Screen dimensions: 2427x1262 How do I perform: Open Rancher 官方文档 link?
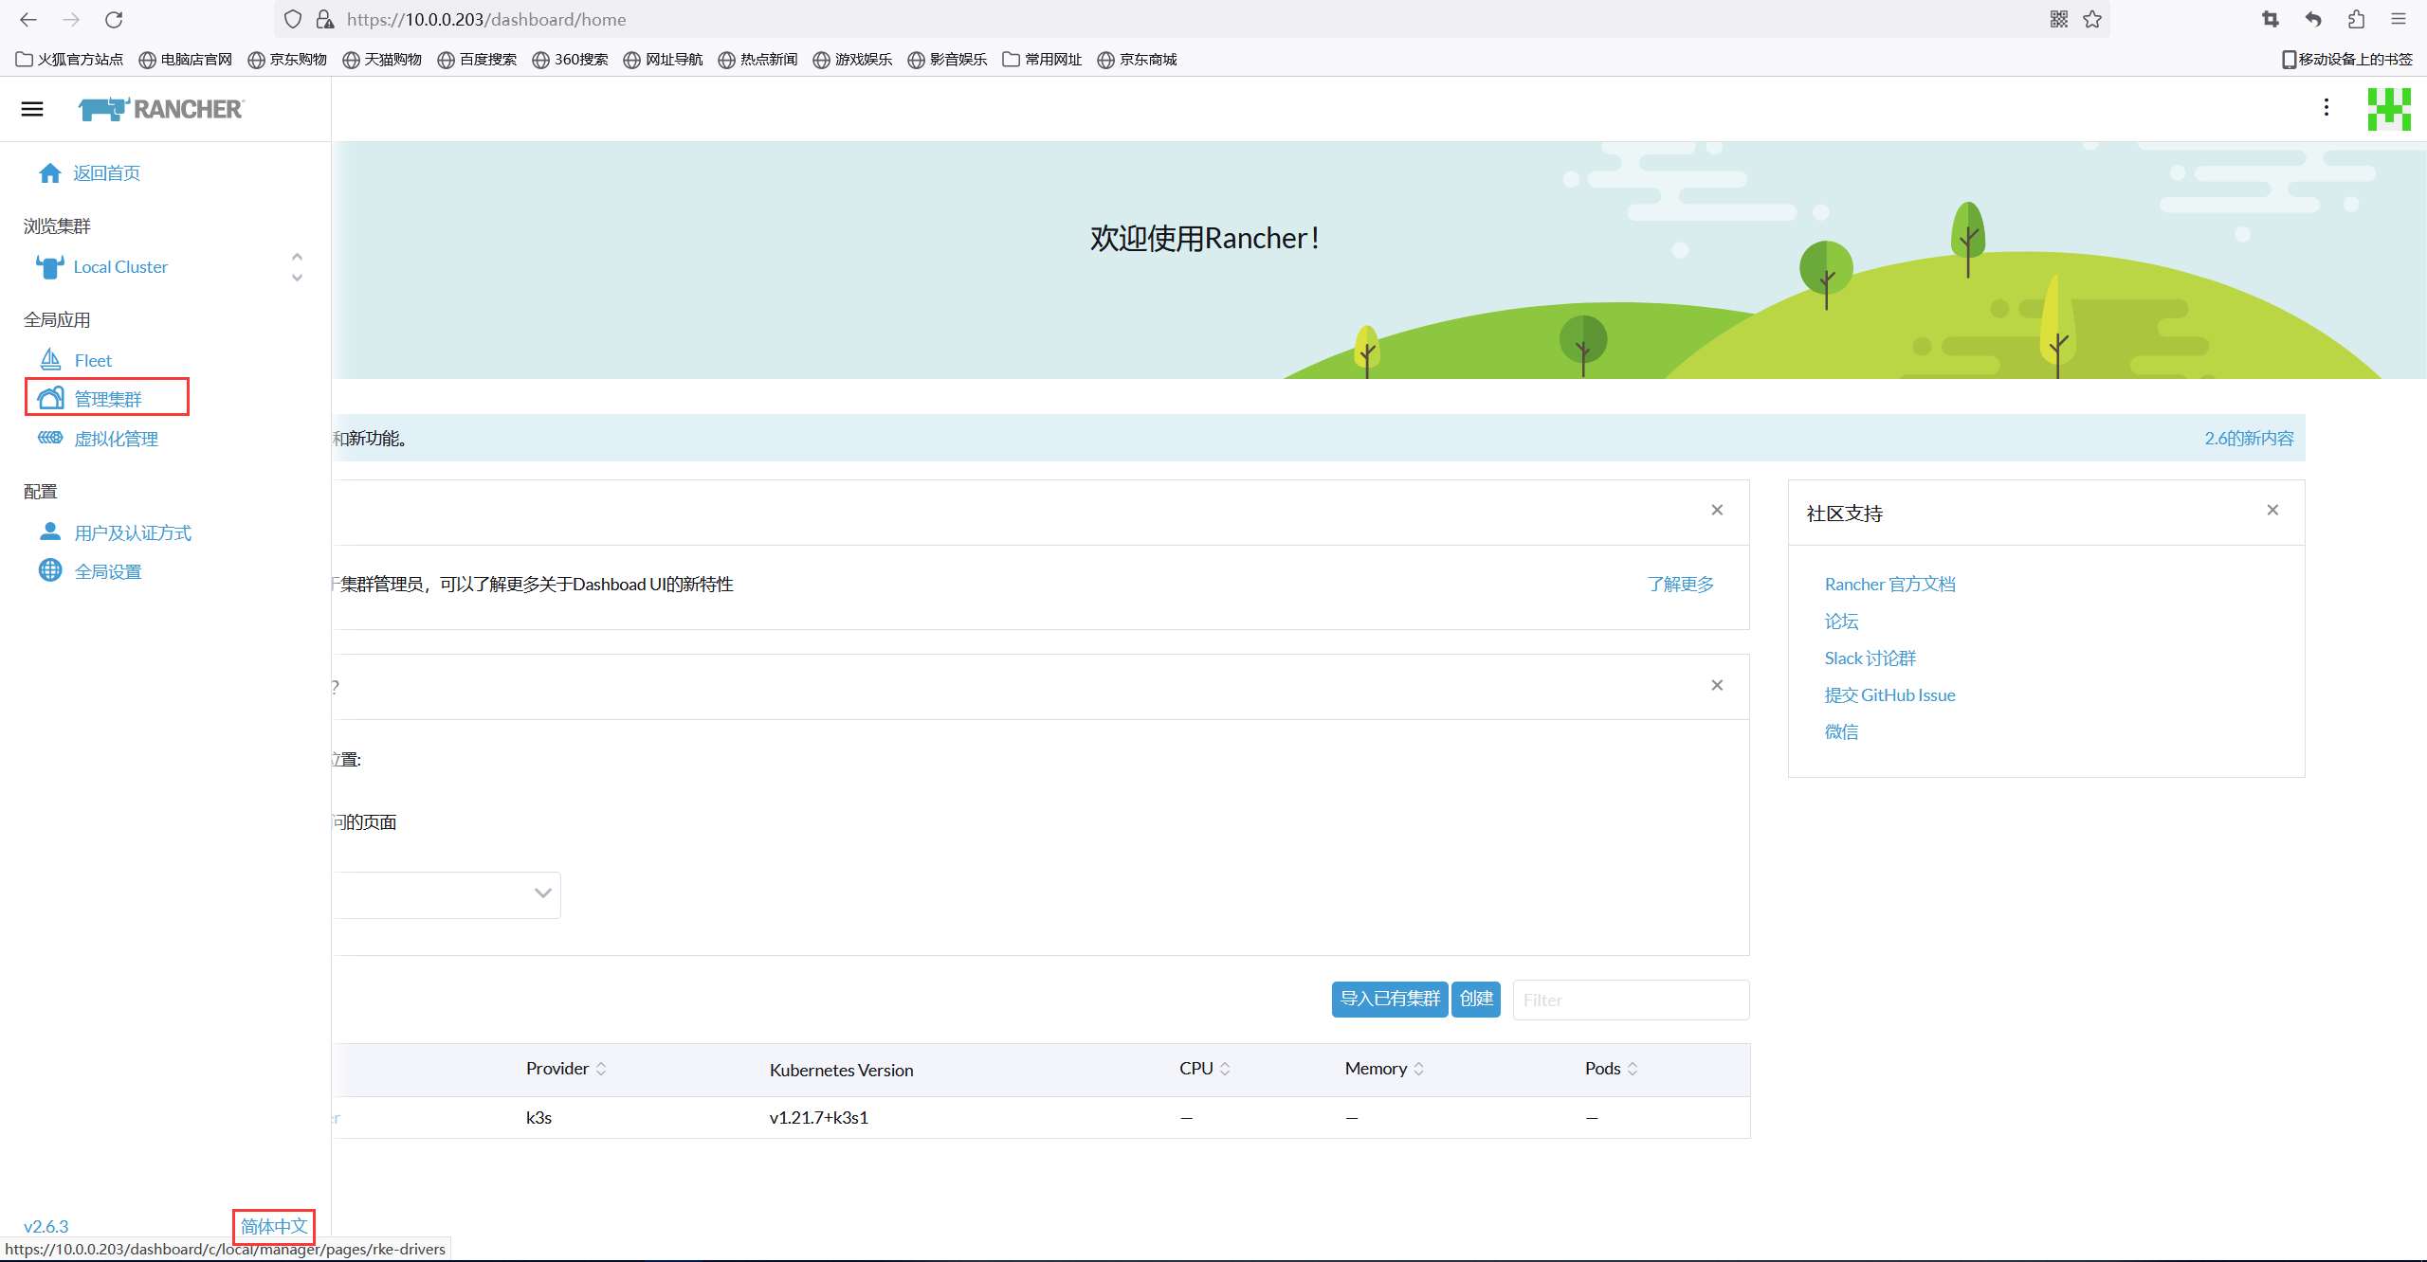click(x=1889, y=584)
